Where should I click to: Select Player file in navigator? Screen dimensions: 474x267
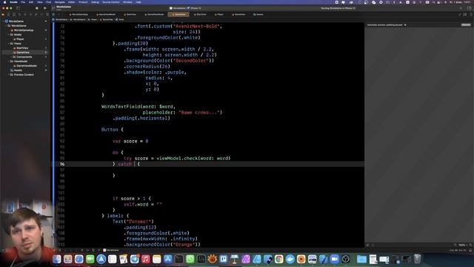point(20,39)
